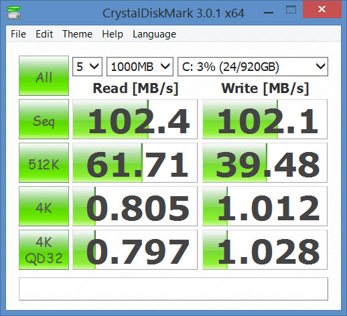Open the Language menu

154,34
